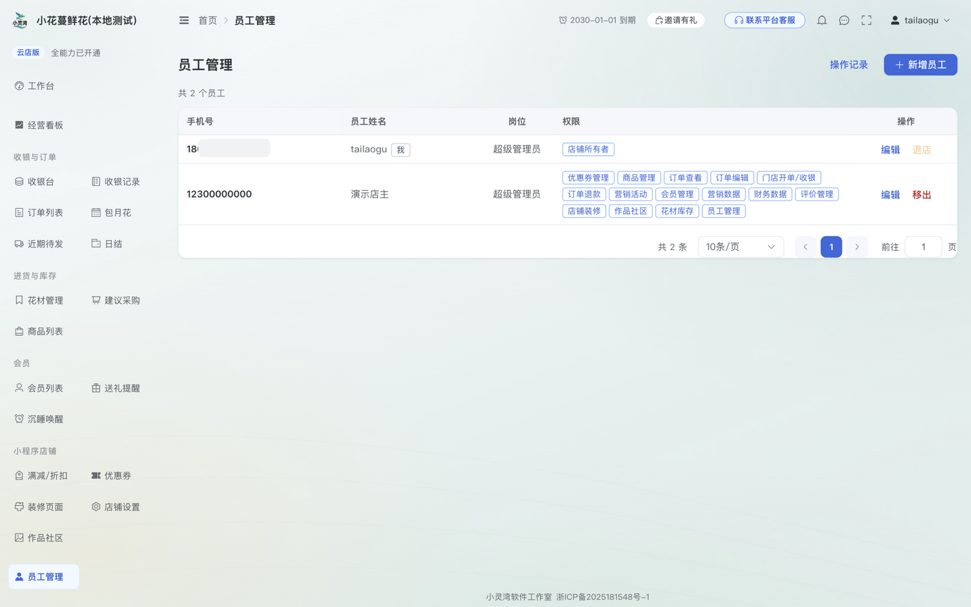Viewport: 971px width, 607px height.
Task: Select 员工管理 in the sidebar
Action: pyautogui.click(x=44, y=577)
